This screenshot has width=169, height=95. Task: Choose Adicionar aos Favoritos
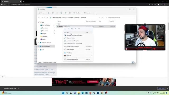[x=78, y=41]
